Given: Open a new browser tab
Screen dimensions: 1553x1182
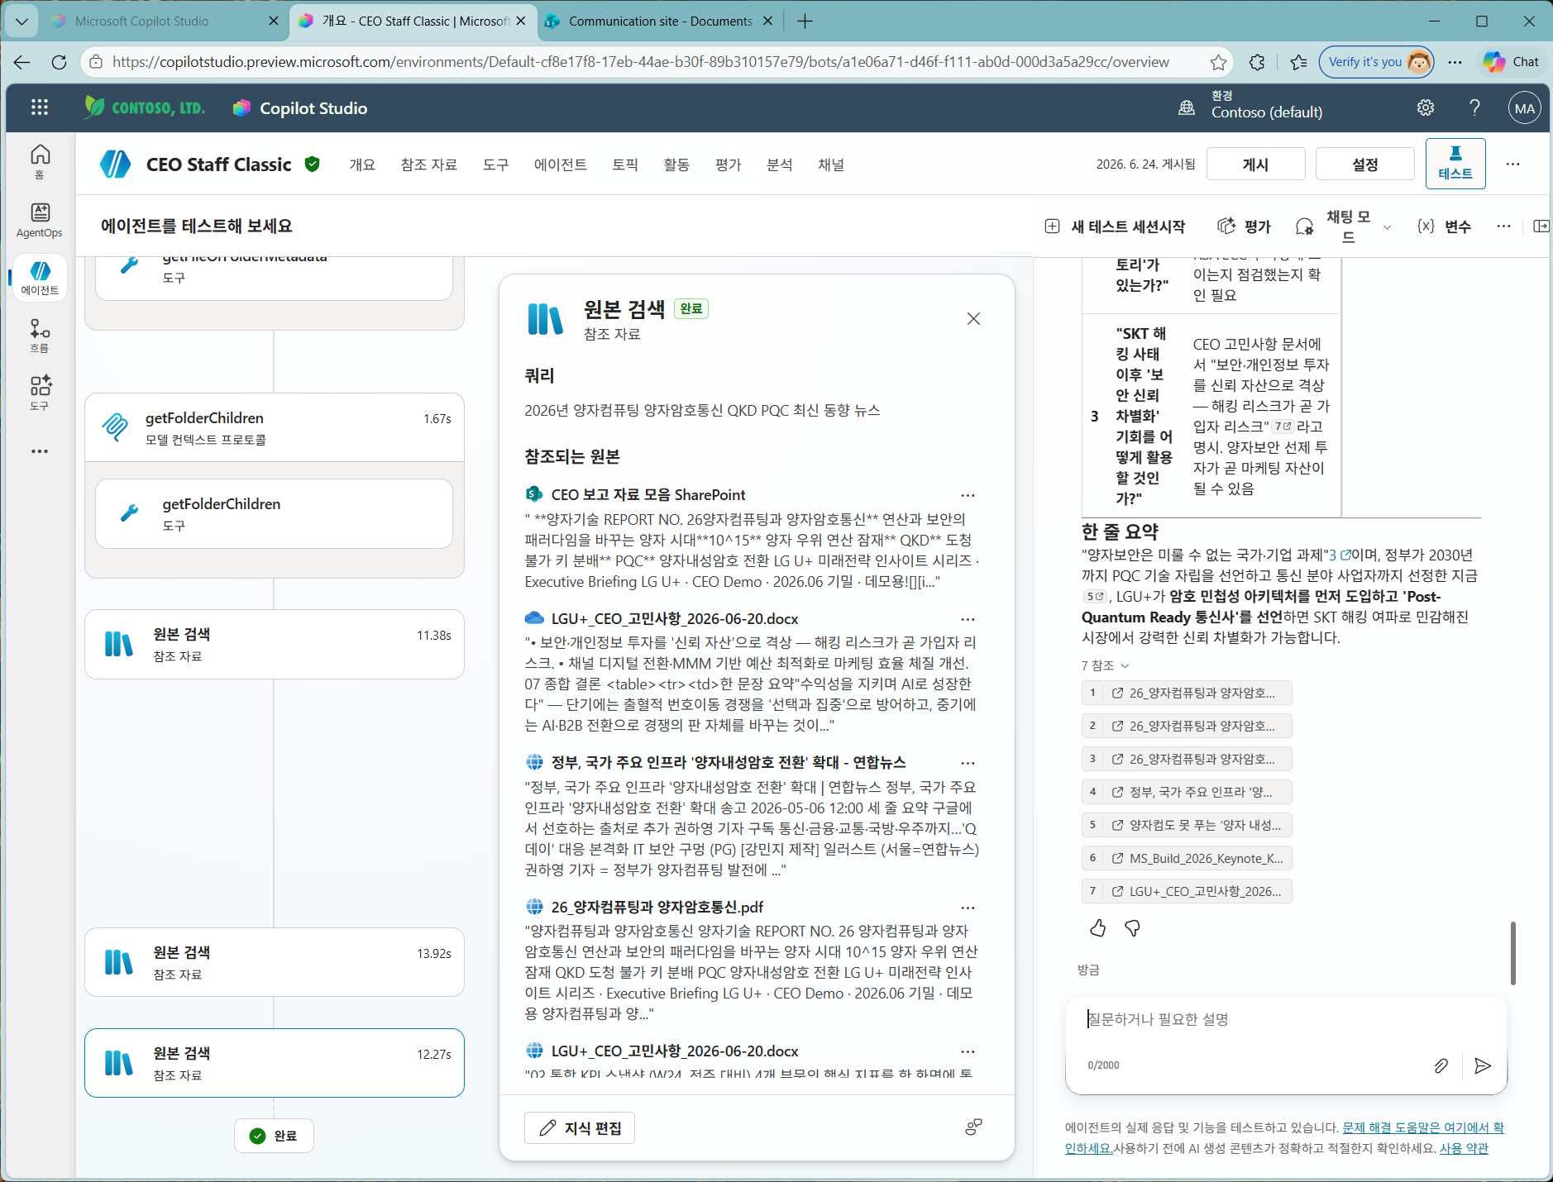Looking at the screenshot, I should click(x=805, y=21).
